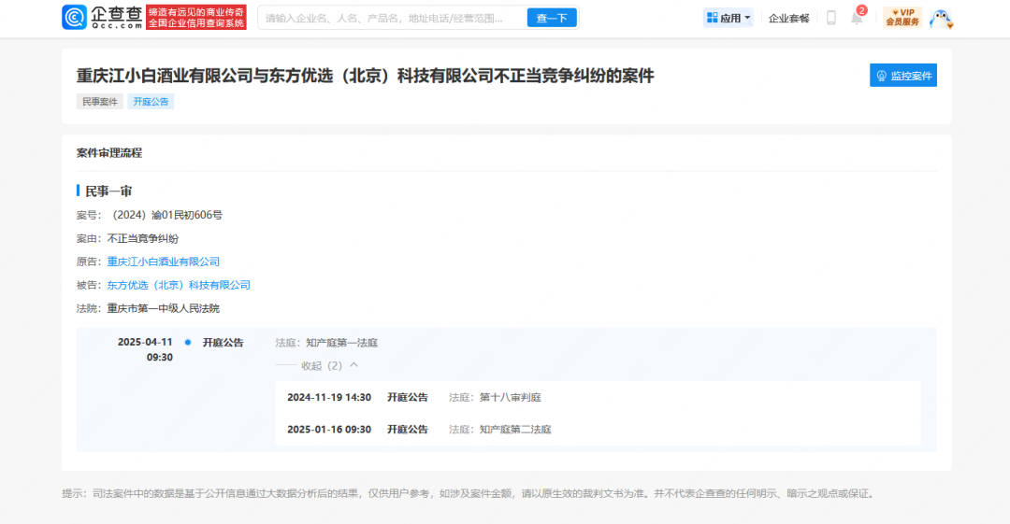This screenshot has width=1010, height=524.
Task: Select the 开庭公告 tag under title
Action: click(151, 102)
